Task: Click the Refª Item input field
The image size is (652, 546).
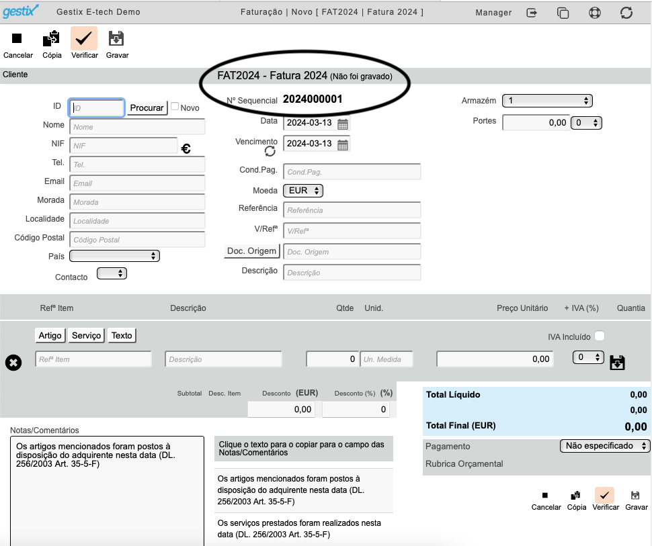Action: (x=93, y=359)
